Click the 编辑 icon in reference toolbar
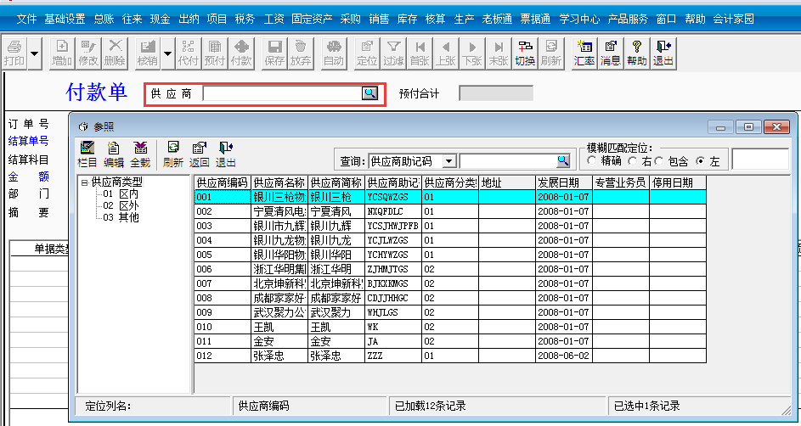The image size is (801, 426). [113, 153]
